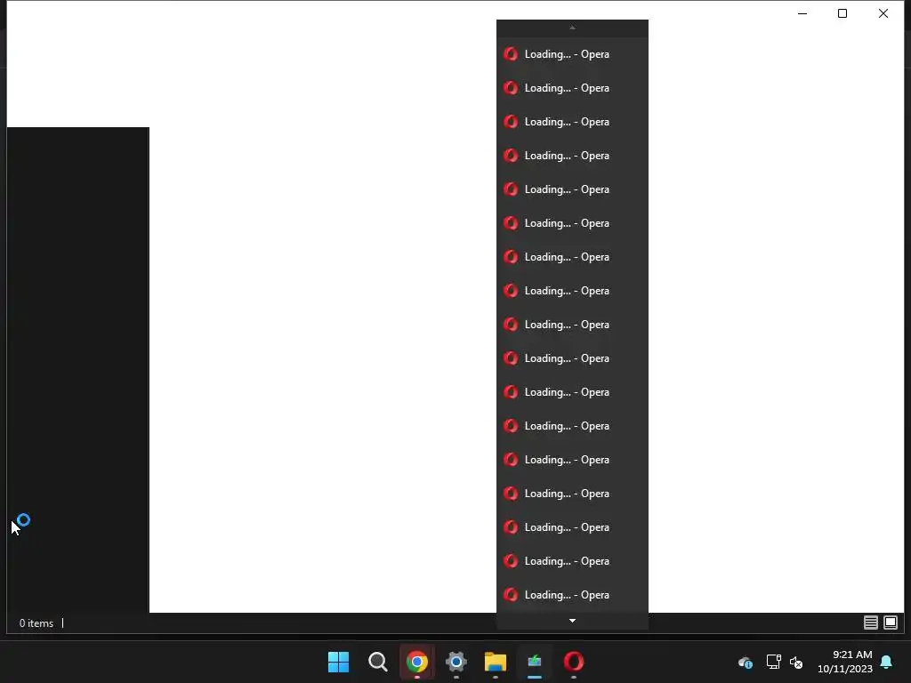This screenshot has height=683, width=911.
Task: Open Settings from the taskbar
Action: coord(456,662)
